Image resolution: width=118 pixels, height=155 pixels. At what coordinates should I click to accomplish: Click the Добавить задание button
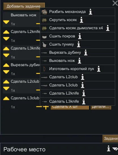[x=24, y=6]
